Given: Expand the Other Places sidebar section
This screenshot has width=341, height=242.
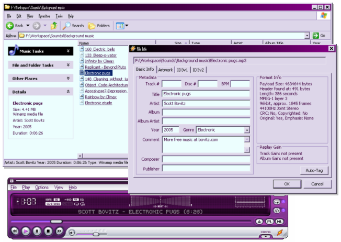Looking at the screenshot, I should (69, 78).
